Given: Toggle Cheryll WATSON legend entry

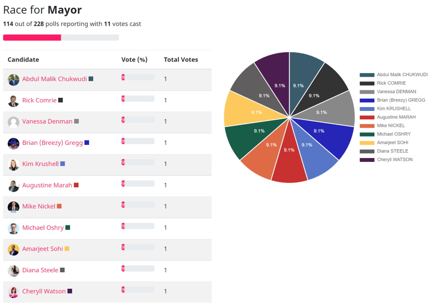Looking at the screenshot, I should click(394, 160).
